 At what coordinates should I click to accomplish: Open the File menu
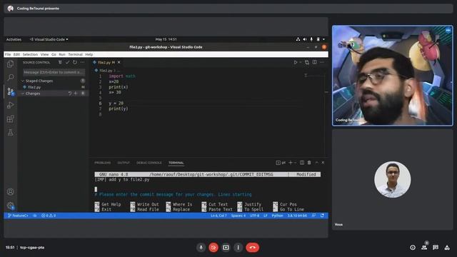8,54
